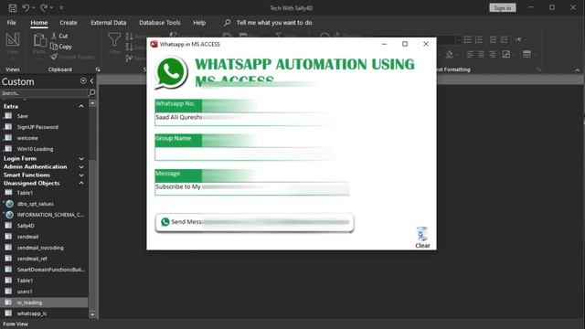This screenshot has height=329, width=585.
Task: Click the Center align icon
Action: [482, 55]
